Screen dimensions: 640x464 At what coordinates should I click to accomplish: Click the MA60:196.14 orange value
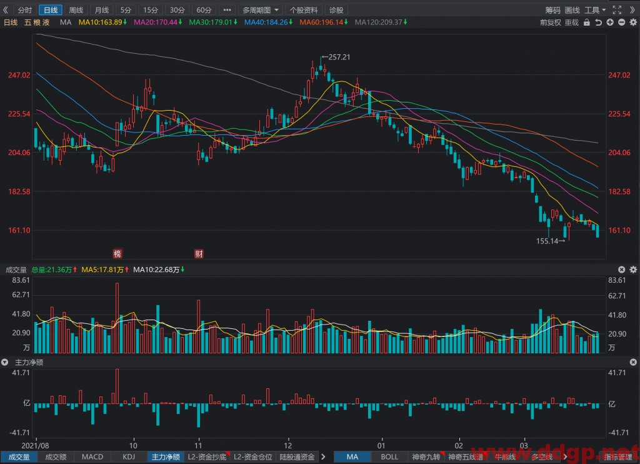pos(322,23)
